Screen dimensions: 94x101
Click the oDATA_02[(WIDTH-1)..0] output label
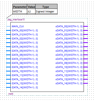point(69,35)
